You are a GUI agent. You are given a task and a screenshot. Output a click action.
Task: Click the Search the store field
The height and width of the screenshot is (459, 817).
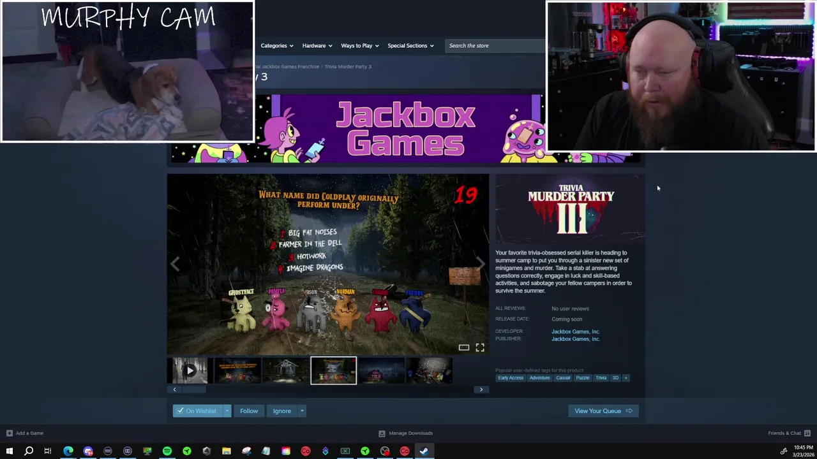click(x=495, y=45)
